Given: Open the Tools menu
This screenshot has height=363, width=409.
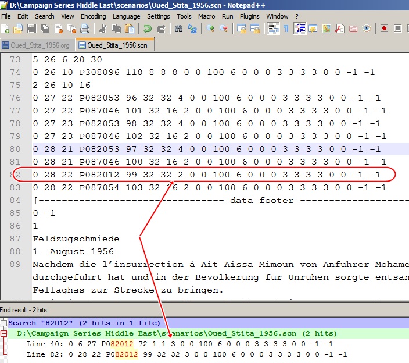Looking at the screenshot, I should click(184, 16).
